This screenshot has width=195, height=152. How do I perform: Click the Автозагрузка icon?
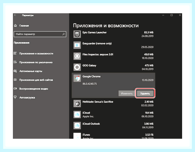pos(15,97)
